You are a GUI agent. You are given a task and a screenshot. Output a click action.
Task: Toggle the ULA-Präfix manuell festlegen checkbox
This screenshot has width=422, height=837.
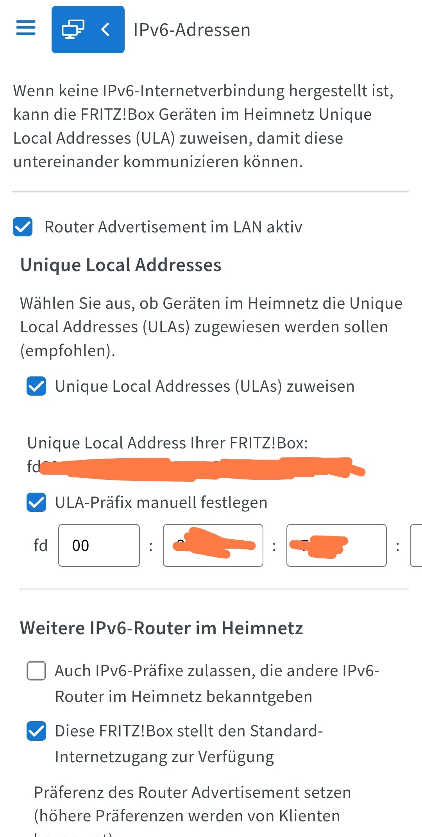pyautogui.click(x=36, y=502)
